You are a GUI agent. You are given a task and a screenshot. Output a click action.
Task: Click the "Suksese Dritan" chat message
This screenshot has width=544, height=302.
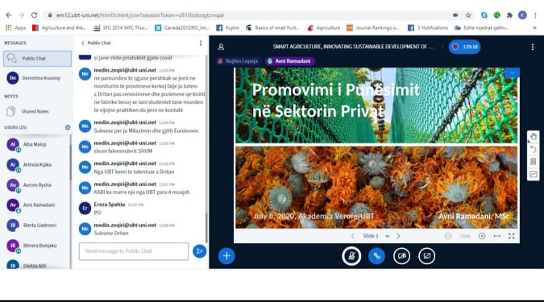pyautogui.click(x=111, y=233)
